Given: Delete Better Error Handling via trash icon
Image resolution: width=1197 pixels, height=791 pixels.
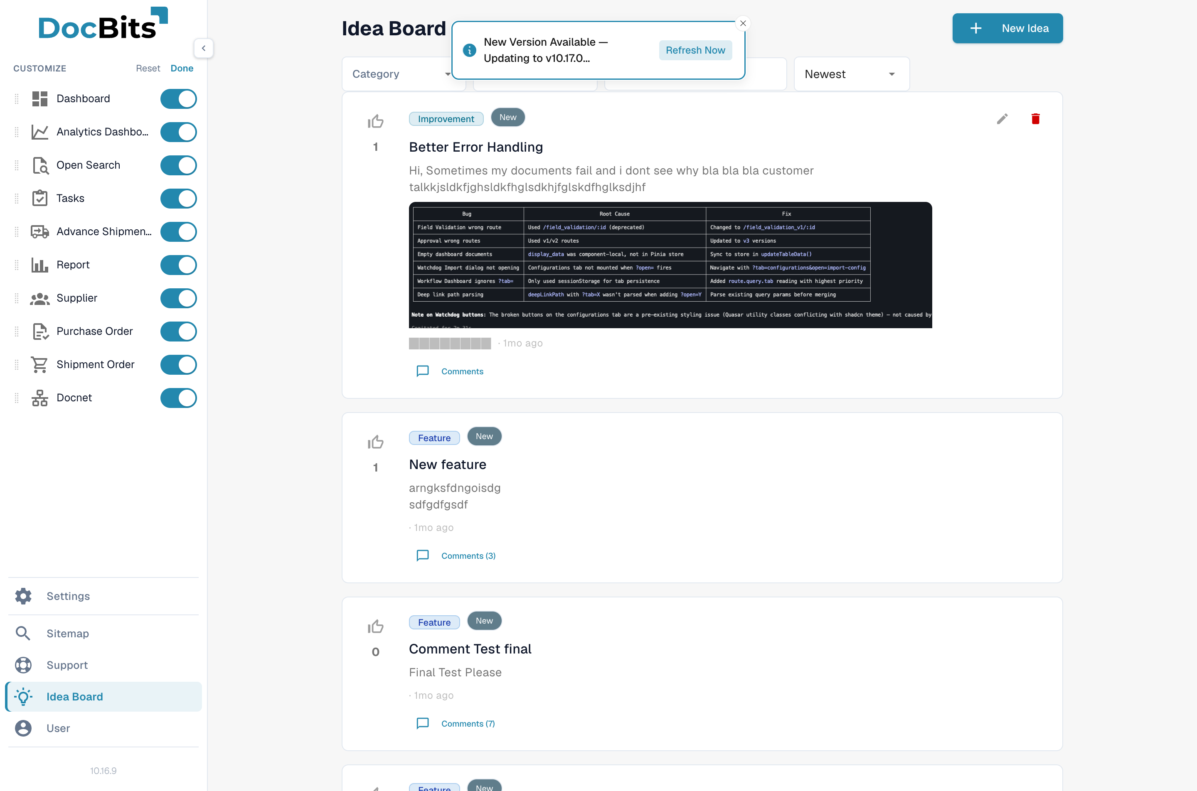Looking at the screenshot, I should [x=1035, y=118].
